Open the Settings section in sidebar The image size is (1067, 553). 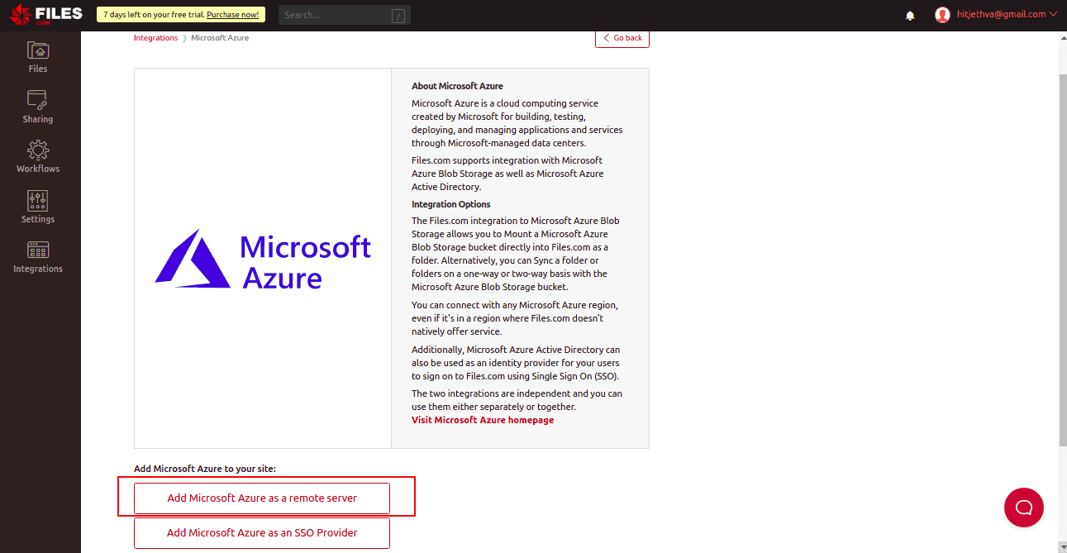point(38,207)
